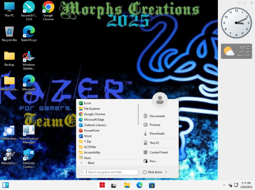255x190 pixels.
Task: Select the Windows Update desktop shortcut
Action: [29, 60]
